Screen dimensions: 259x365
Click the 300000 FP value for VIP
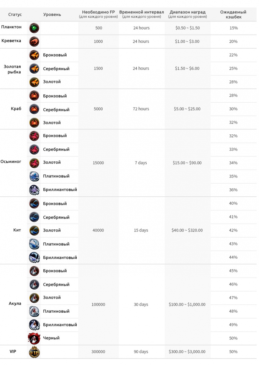tap(98, 352)
